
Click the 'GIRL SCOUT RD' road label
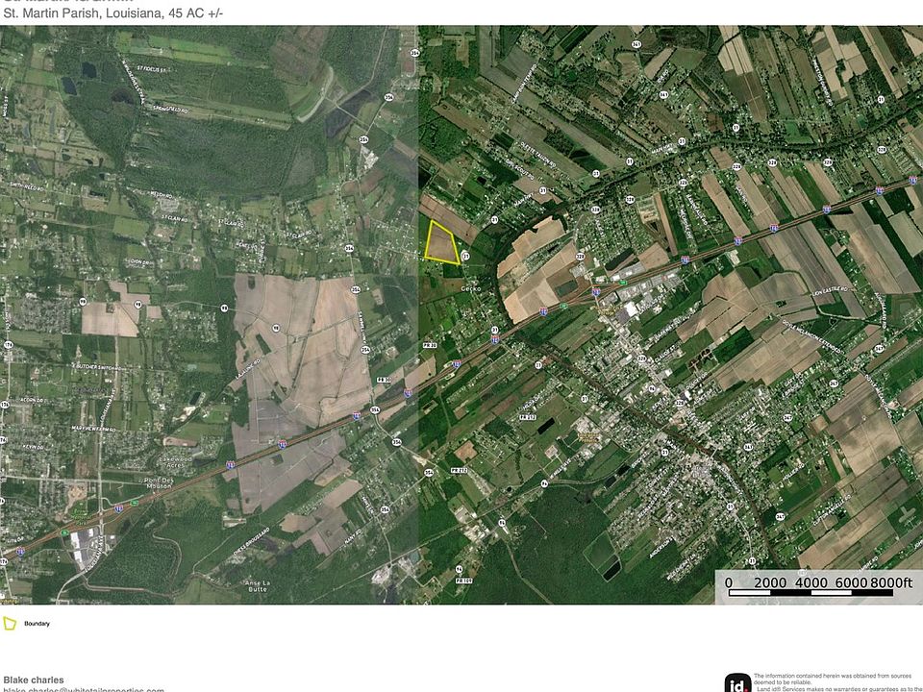[519, 170]
